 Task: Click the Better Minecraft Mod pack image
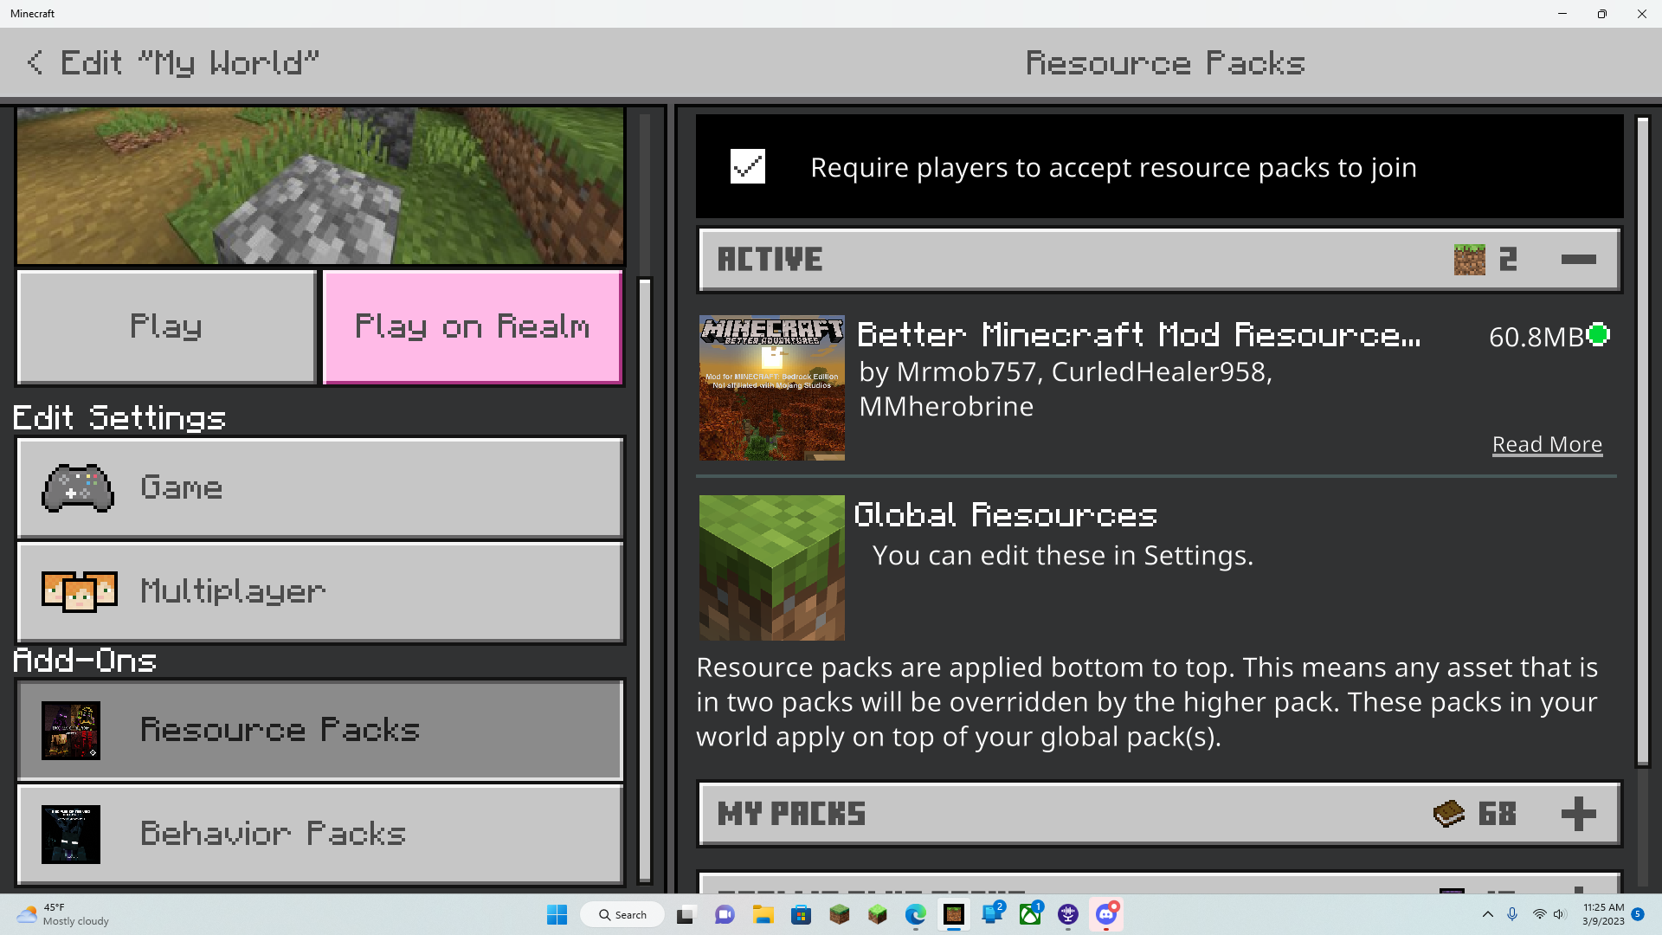771,388
